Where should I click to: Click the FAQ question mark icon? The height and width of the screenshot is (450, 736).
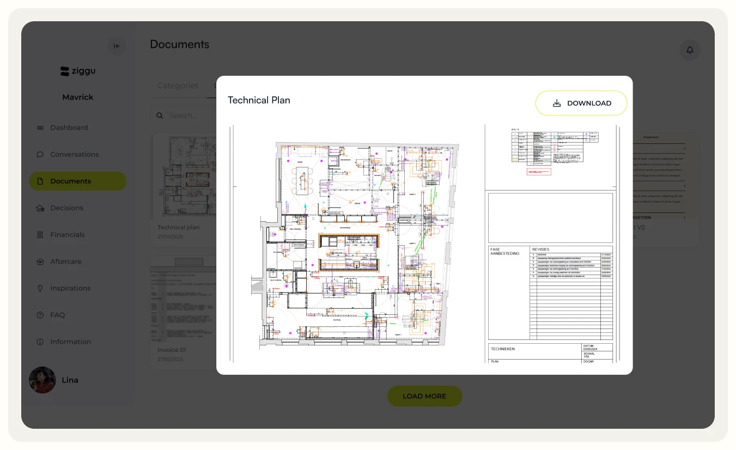coord(40,314)
